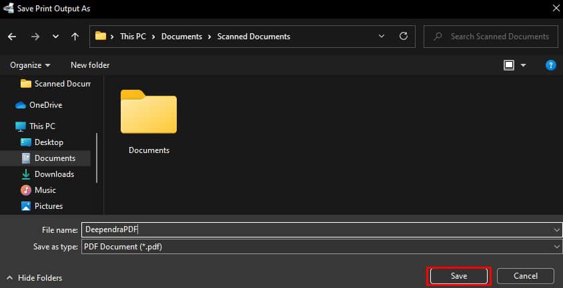This screenshot has height=288, width=563.
Task: Expand address bar history dropdown
Action: pos(382,36)
